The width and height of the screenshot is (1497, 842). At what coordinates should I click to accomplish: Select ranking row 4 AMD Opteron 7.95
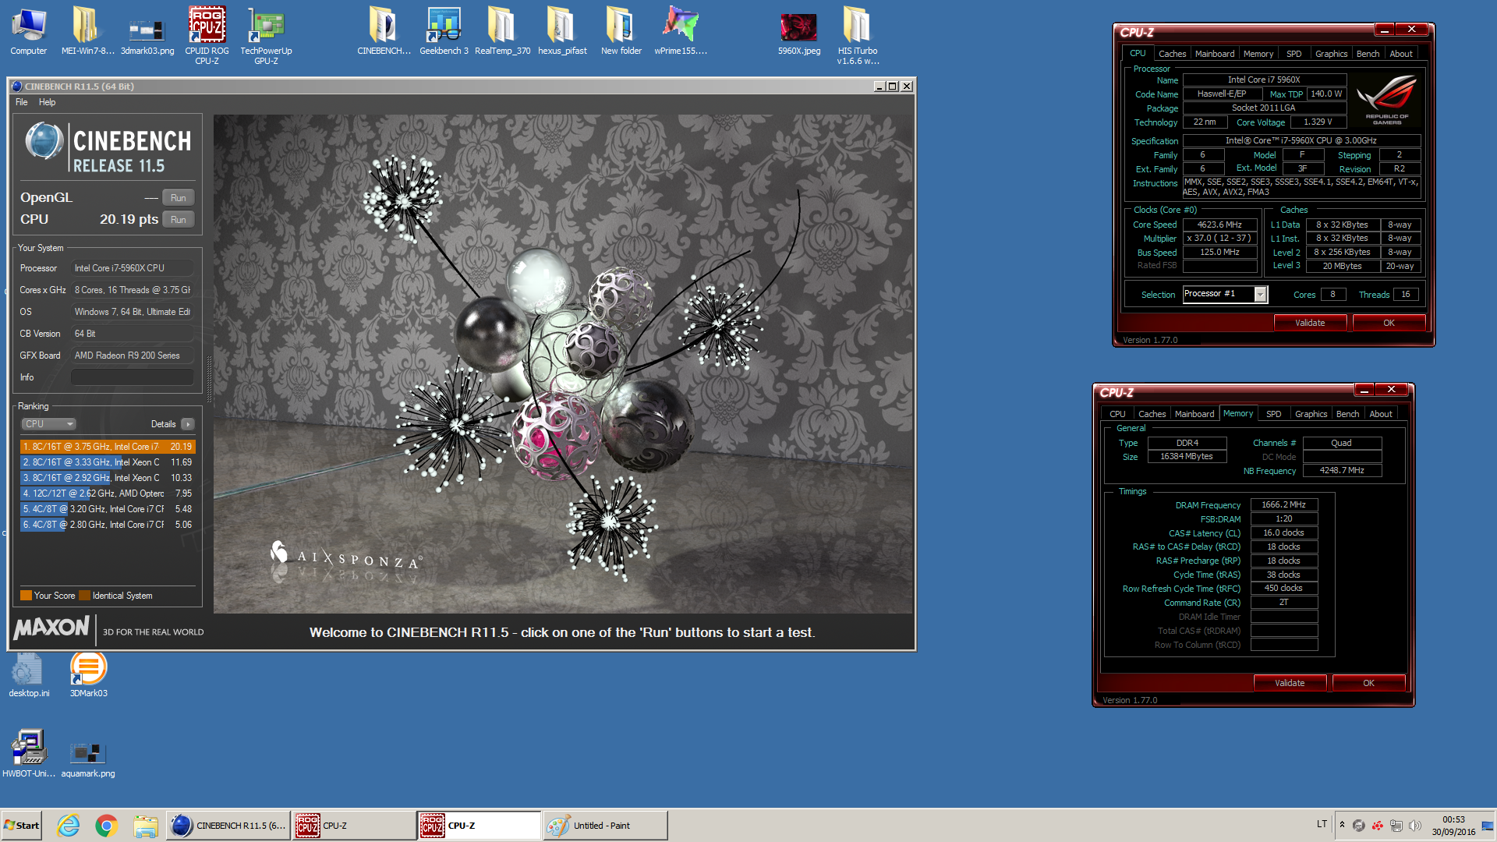click(108, 494)
